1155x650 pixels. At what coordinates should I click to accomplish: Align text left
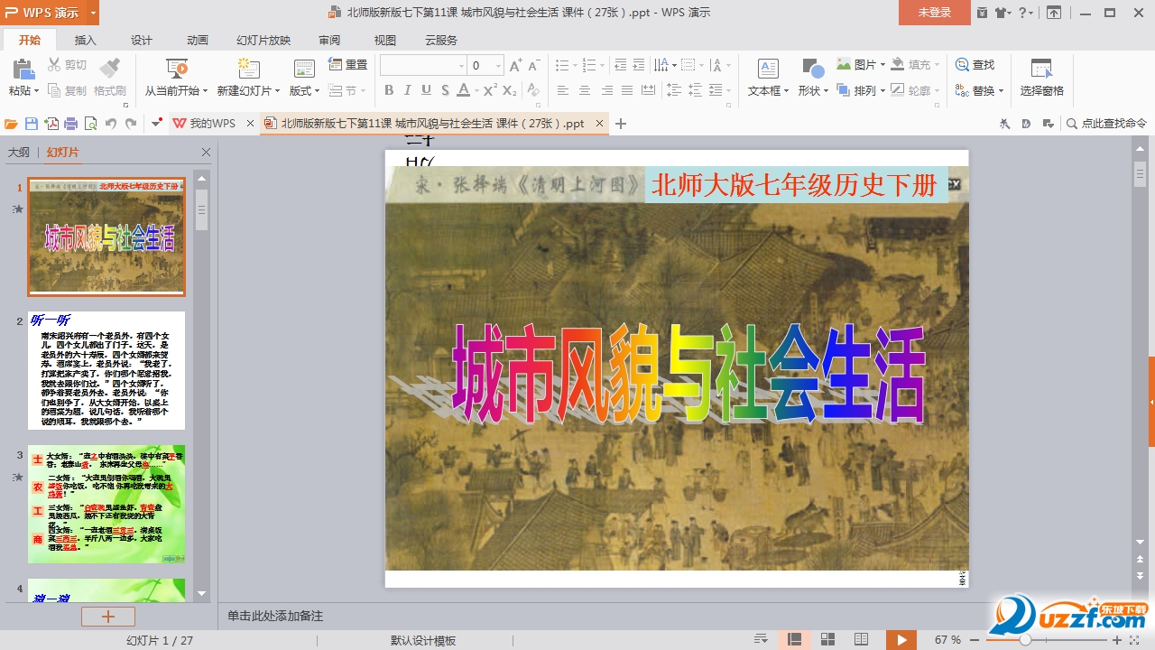coord(563,90)
